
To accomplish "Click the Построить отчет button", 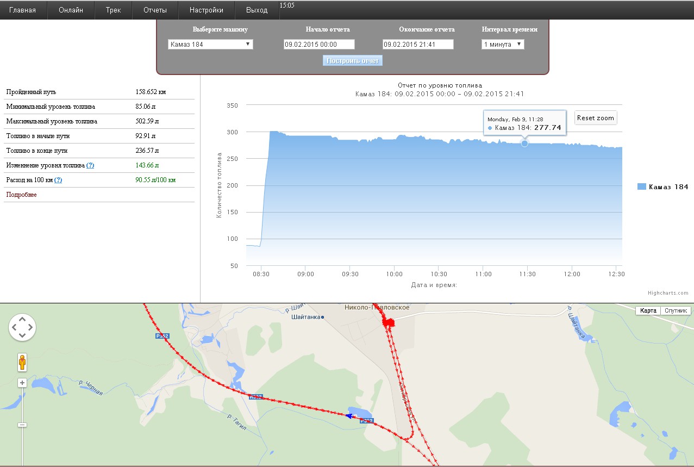I will pos(353,60).
